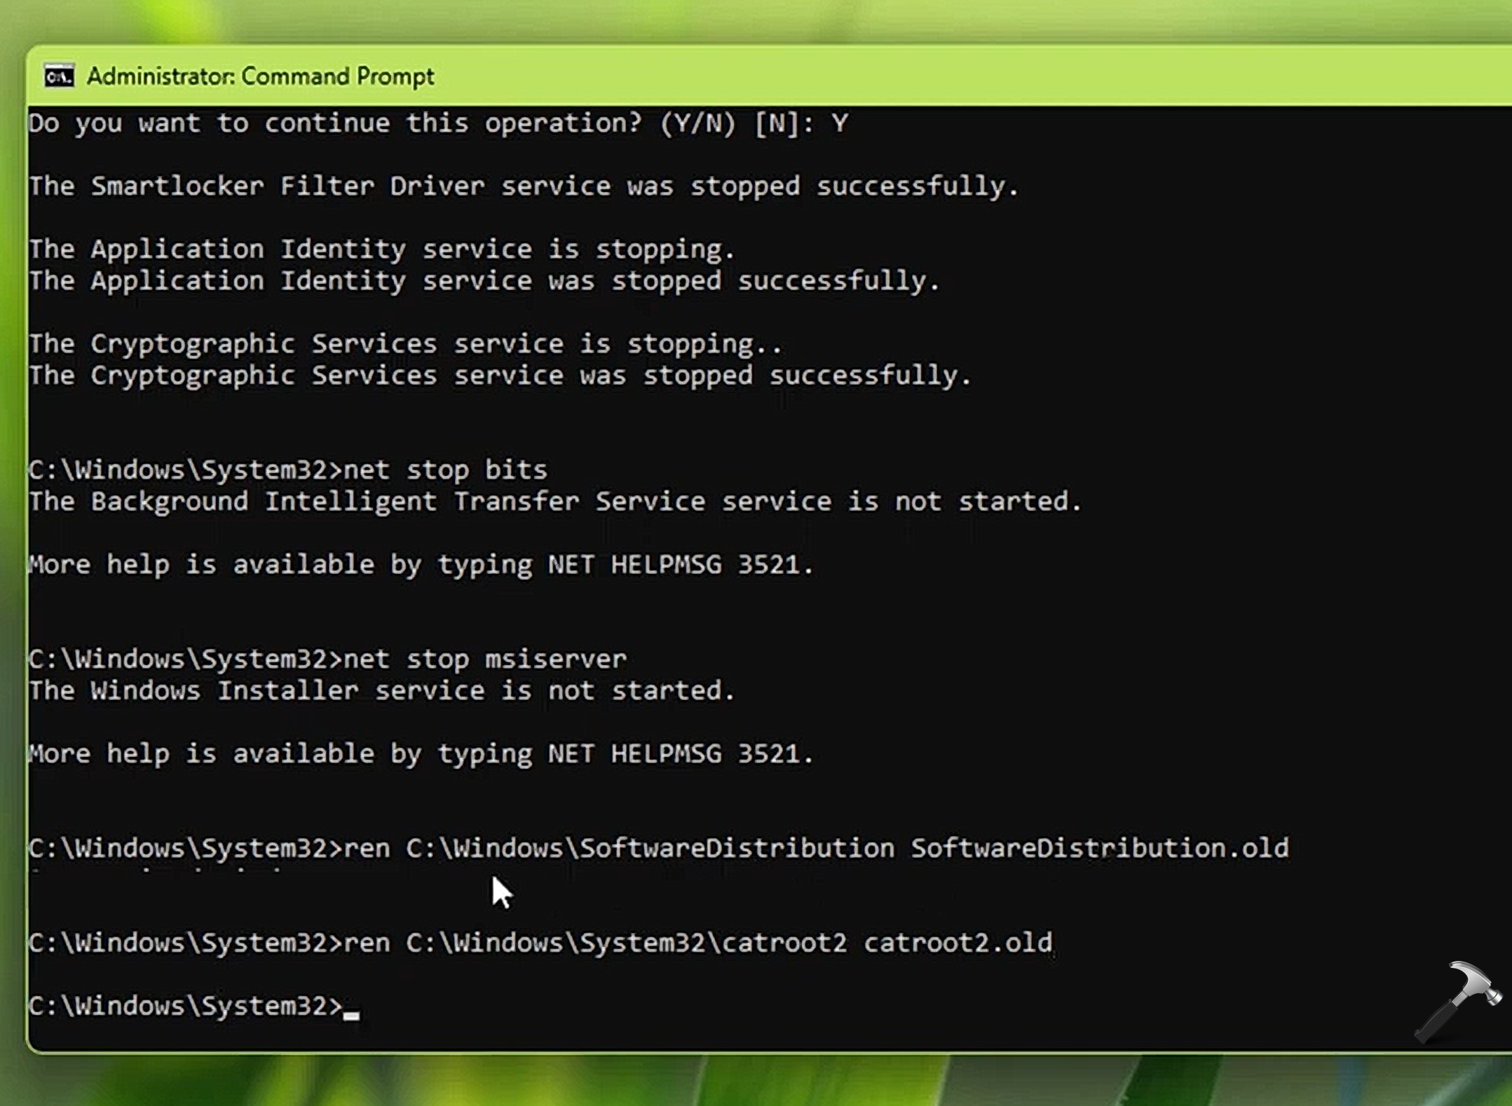Click the 'catroot2.old' text in rename command
This screenshot has width=1512, height=1106.
tap(958, 943)
